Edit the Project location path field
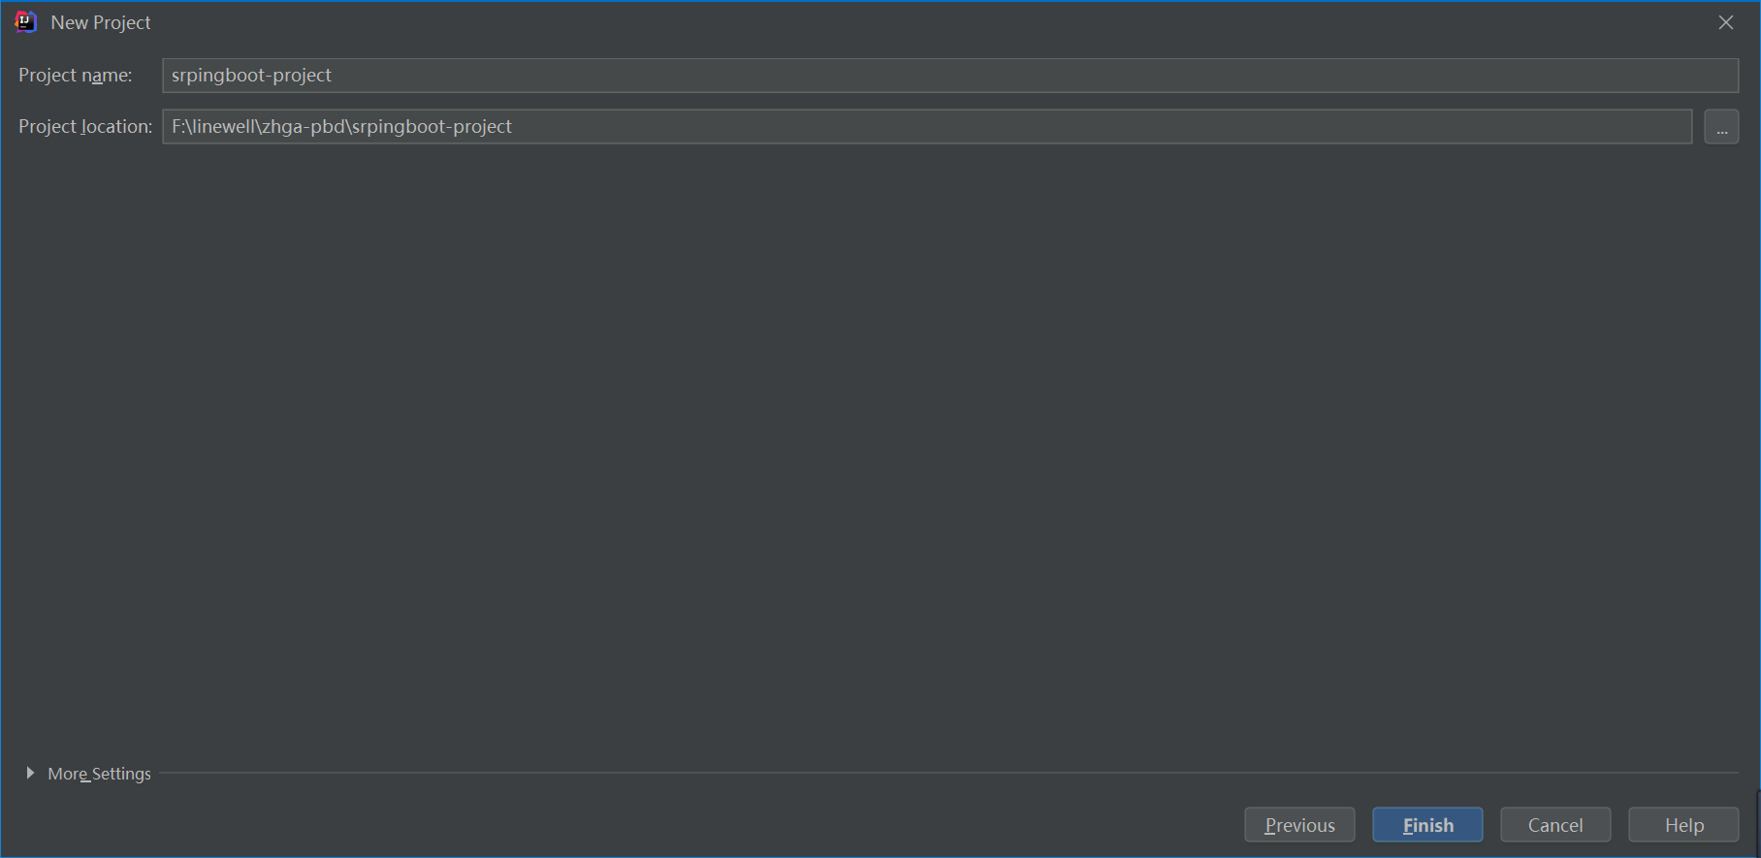The image size is (1761, 858). pos(927,127)
